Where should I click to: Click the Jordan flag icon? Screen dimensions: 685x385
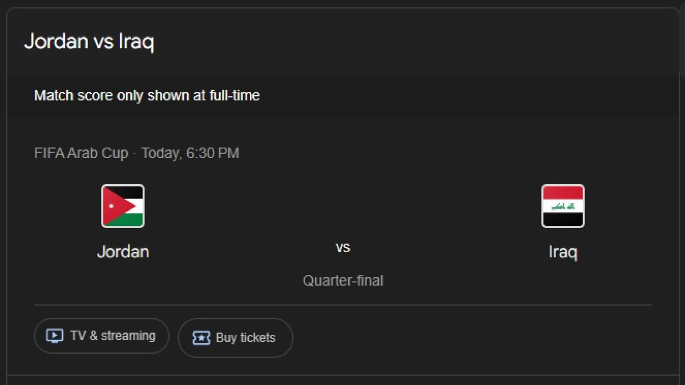(x=123, y=206)
